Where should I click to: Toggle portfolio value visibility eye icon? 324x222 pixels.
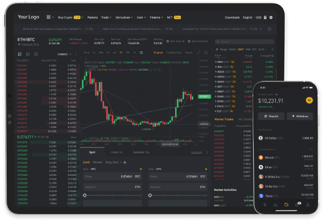[x=276, y=95]
